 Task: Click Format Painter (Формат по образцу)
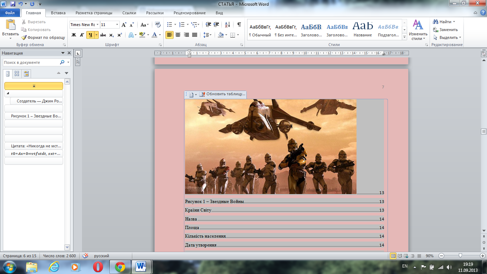click(43, 37)
